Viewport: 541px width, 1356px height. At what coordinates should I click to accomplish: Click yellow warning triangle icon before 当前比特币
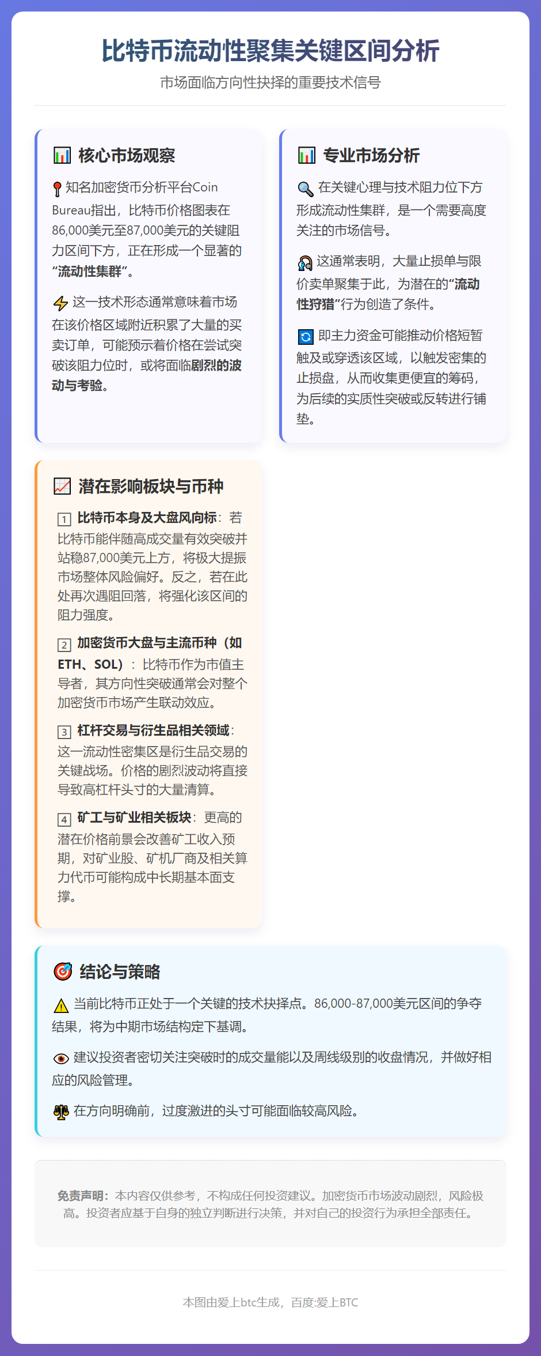(61, 1005)
